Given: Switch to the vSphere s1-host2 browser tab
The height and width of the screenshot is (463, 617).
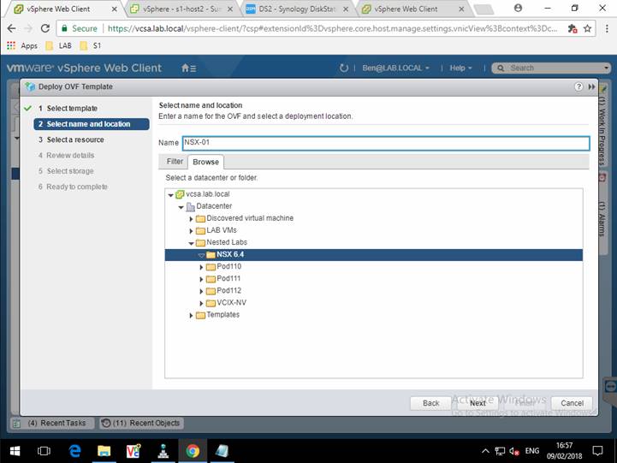Looking at the screenshot, I should click(181, 9).
